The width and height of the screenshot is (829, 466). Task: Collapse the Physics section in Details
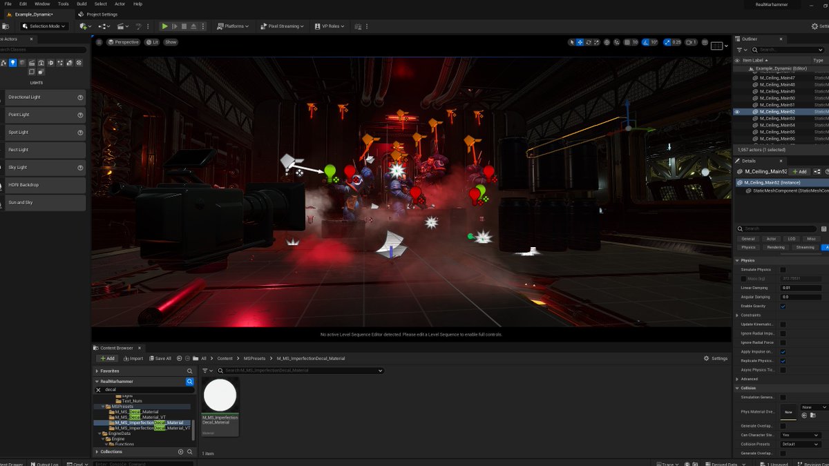tap(737, 260)
